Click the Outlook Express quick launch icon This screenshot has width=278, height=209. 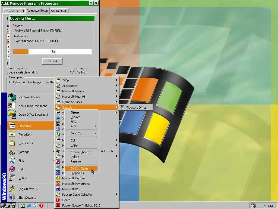[35, 206]
